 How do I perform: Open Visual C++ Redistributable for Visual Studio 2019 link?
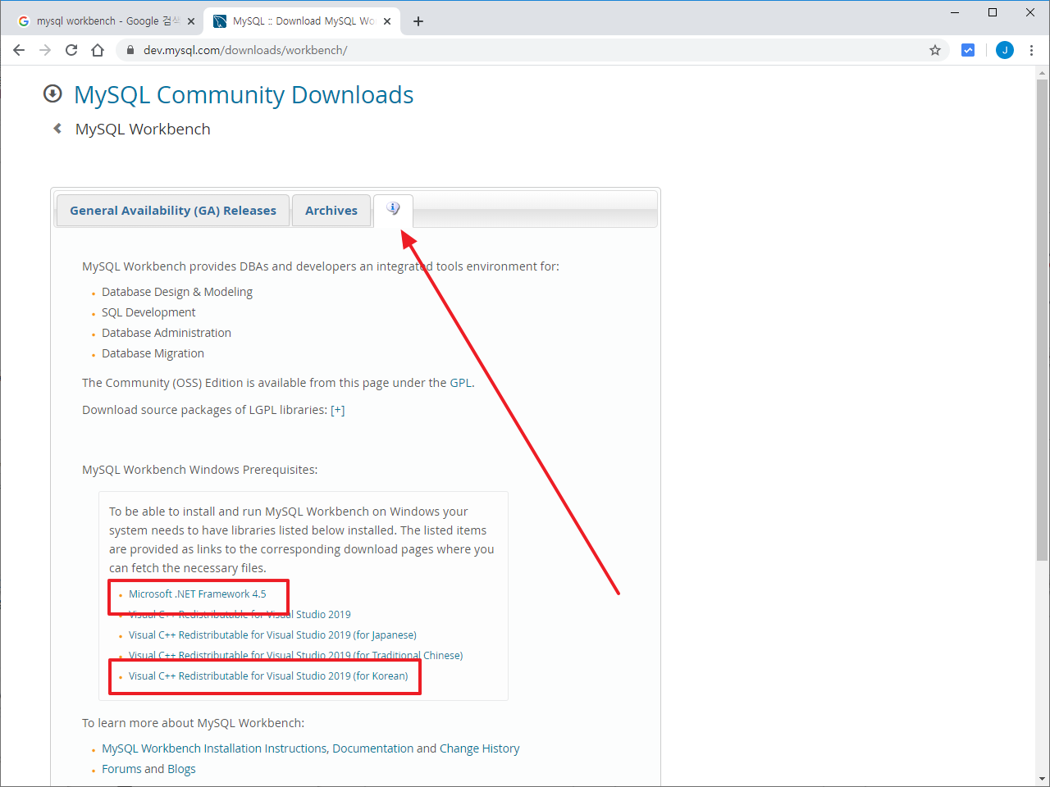(240, 615)
